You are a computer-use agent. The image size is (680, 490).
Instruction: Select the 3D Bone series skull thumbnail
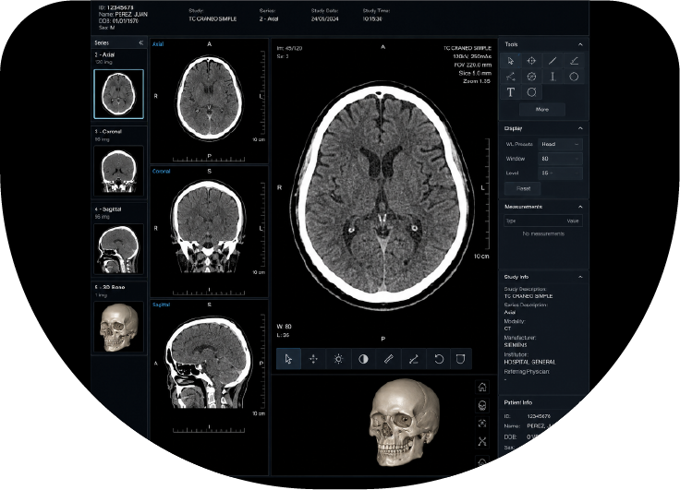(x=118, y=327)
